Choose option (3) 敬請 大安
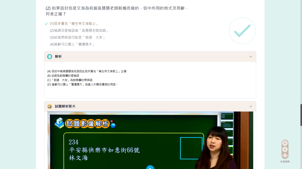 pos(78,38)
